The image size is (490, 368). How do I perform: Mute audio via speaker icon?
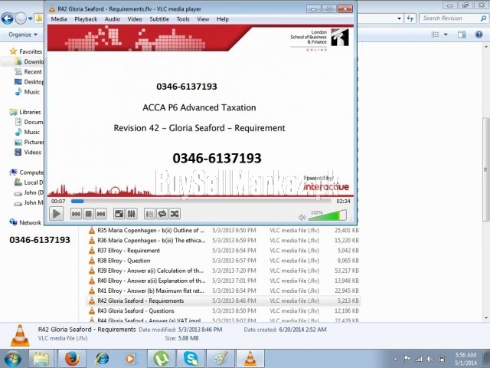[300, 215]
